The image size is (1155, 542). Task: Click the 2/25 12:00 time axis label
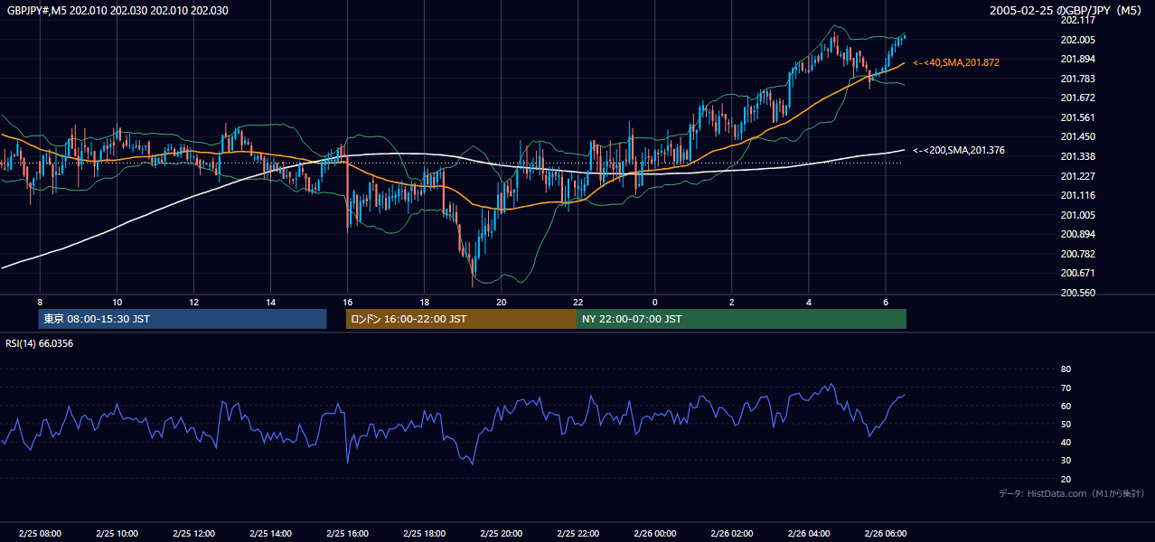point(193,534)
